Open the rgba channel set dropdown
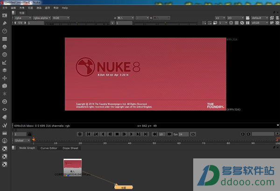 23,18
